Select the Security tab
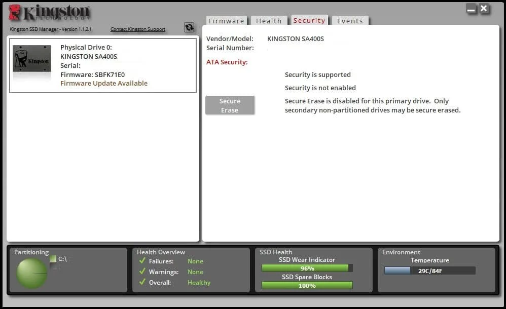Screen dimensions: 506x309 [309, 20]
